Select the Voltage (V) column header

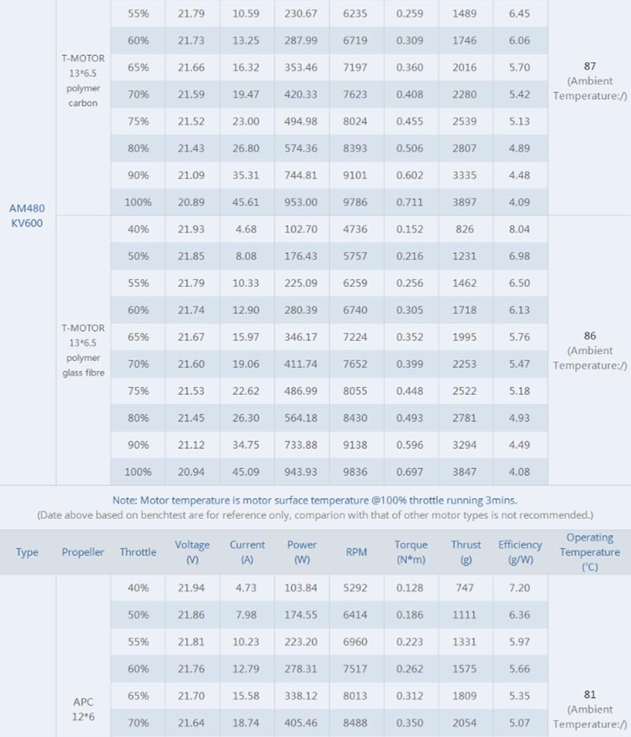pos(192,552)
